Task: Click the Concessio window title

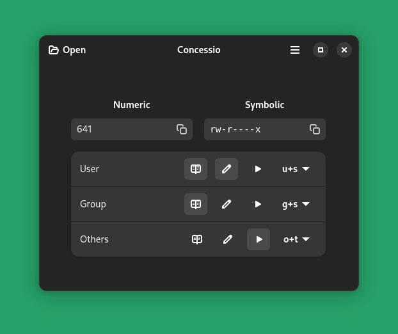Action: [199, 50]
